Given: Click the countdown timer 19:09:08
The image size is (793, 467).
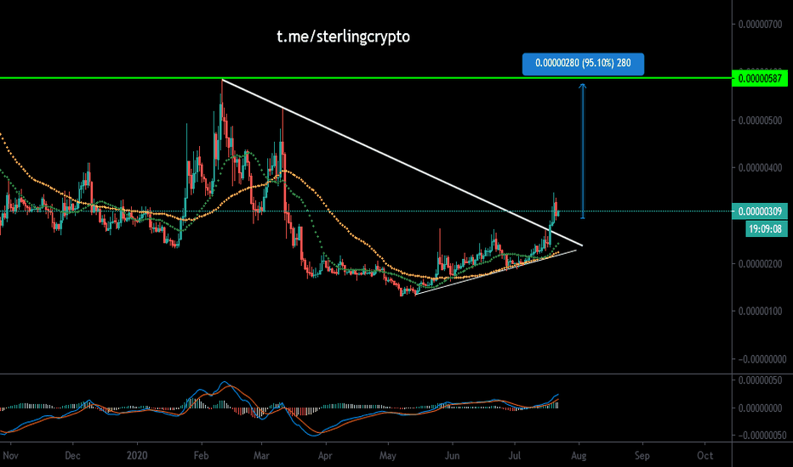Looking at the screenshot, I should click(765, 228).
